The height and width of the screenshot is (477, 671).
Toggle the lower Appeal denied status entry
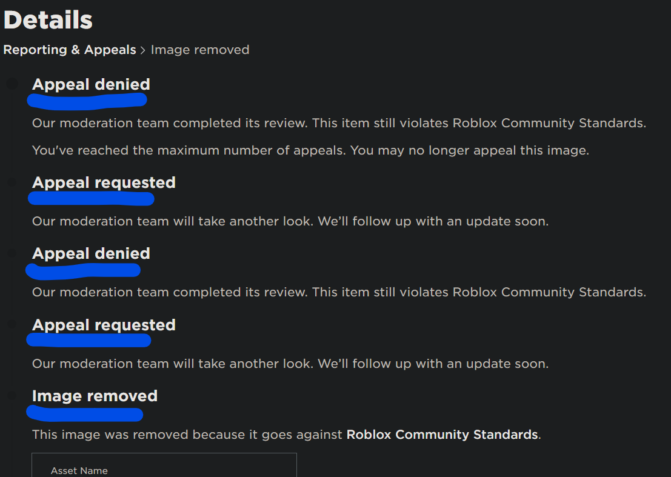tap(91, 253)
